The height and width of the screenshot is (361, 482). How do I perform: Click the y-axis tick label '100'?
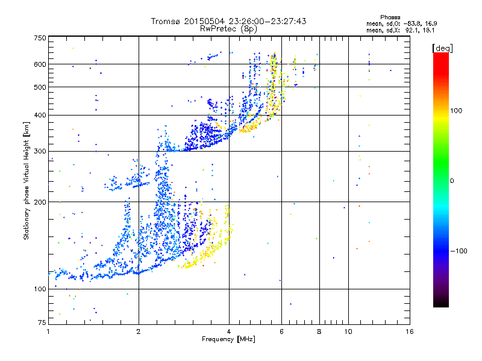40,289
